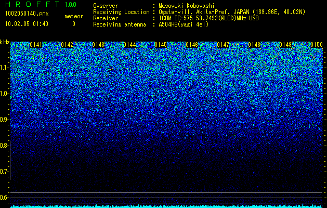Click time marker 0143
This screenshot has width=327, height=208.
[x=98, y=45]
